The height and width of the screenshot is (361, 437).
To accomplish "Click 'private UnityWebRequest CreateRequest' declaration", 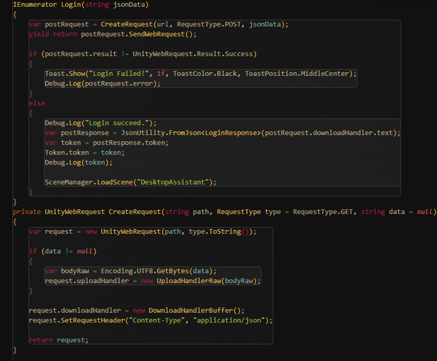I will tap(87, 212).
